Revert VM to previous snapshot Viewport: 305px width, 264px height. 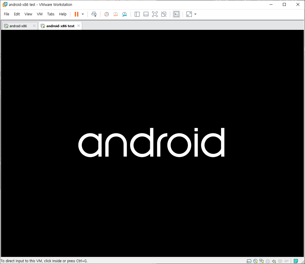tap(116, 14)
